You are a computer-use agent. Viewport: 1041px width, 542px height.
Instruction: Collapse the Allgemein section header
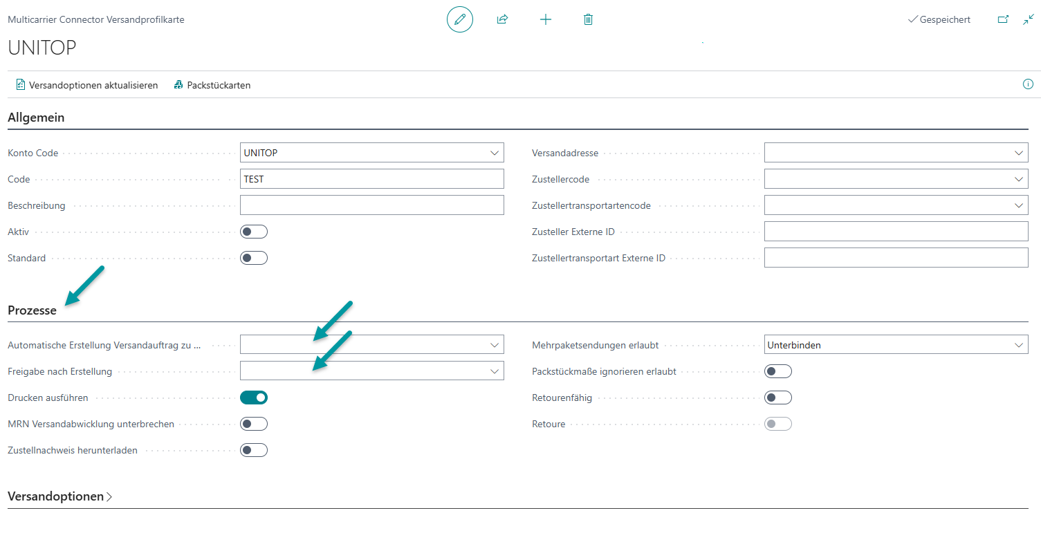[x=36, y=118]
